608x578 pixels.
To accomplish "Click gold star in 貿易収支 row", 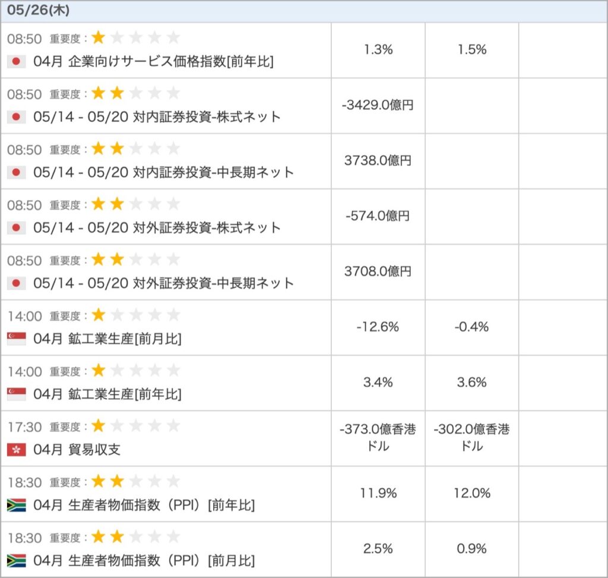I will (99, 426).
